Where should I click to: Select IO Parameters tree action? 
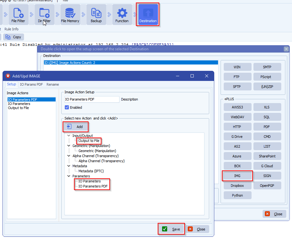[89, 181]
